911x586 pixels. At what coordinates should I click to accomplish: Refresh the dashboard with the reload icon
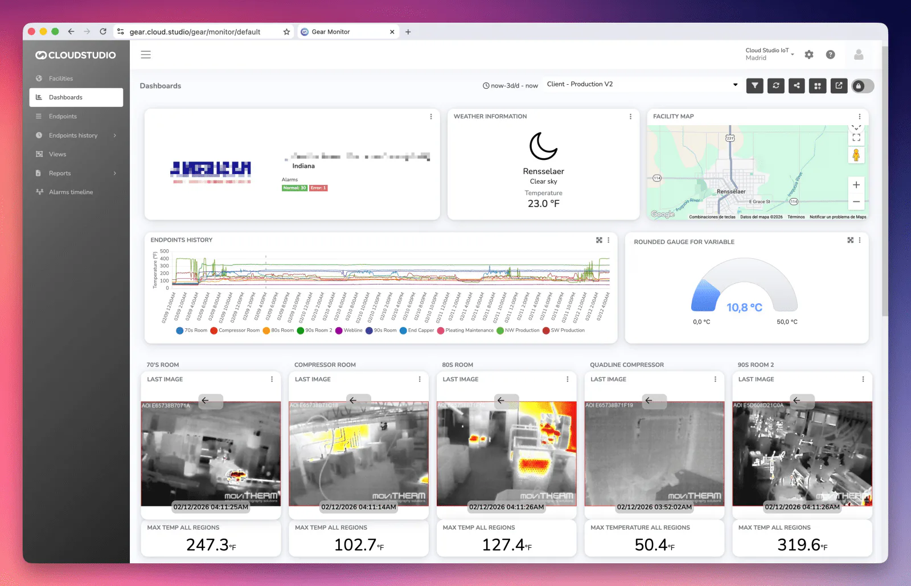coord(775,86)
